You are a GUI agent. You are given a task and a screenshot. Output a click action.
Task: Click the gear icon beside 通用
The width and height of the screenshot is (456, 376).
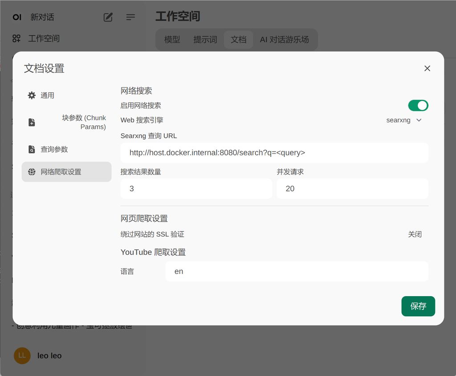(32, 95)
